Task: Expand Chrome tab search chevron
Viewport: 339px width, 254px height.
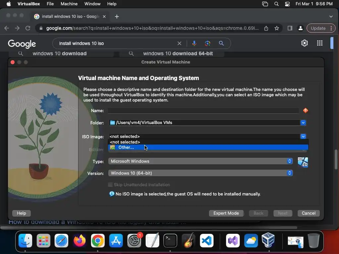Action: click(331, 17)
